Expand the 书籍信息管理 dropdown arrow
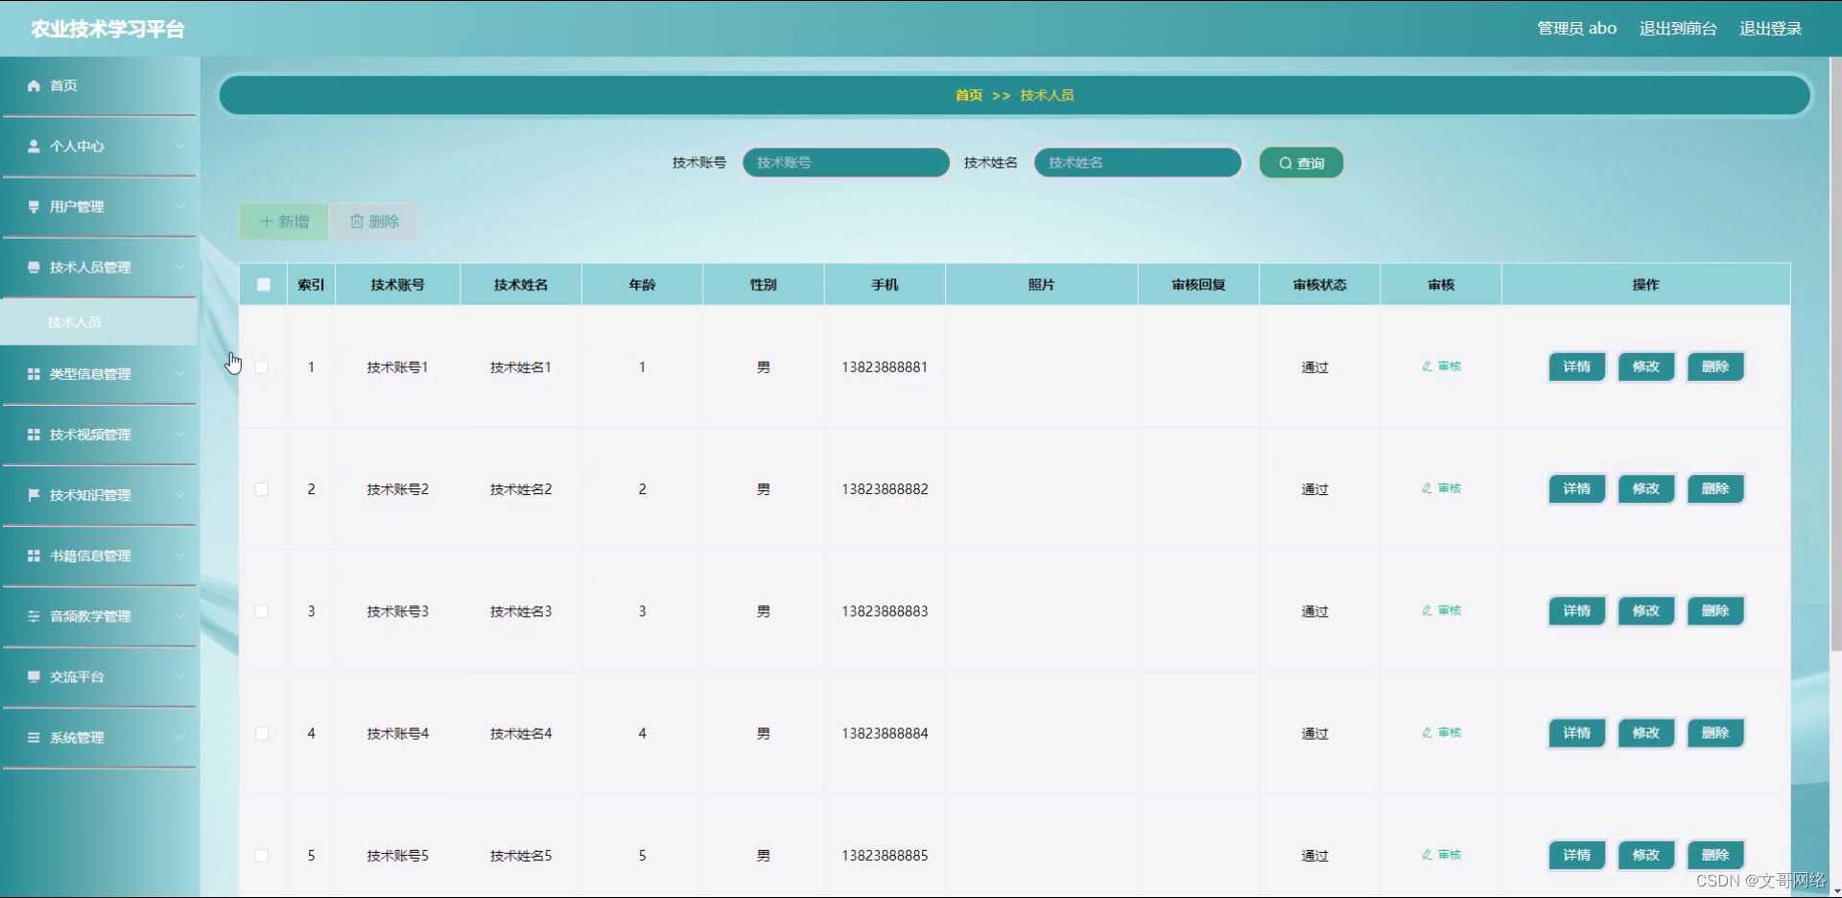 [181, 556]
